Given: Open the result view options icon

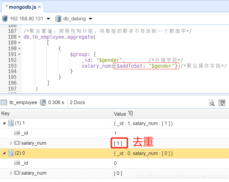Looking at the screenshot, I should (222, 103).
